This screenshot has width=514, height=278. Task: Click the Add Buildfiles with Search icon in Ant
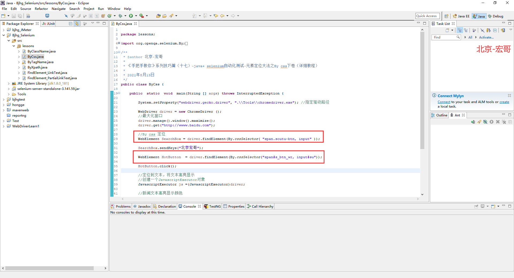479,122
